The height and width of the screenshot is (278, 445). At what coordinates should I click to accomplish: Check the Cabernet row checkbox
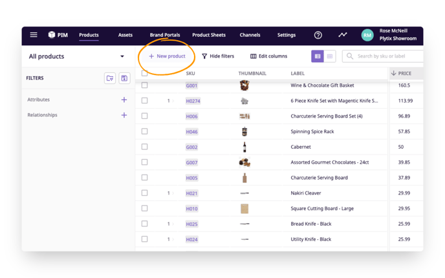(x=144, y=147)
